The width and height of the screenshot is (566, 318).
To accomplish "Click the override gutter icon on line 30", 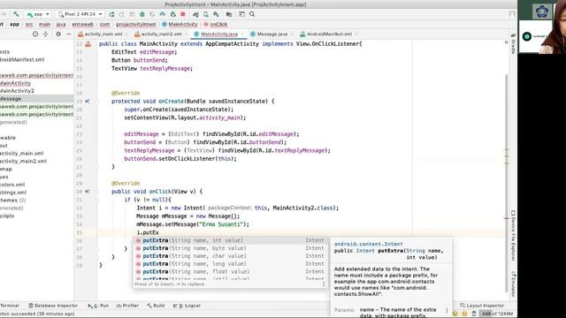I will pos(88,192).
